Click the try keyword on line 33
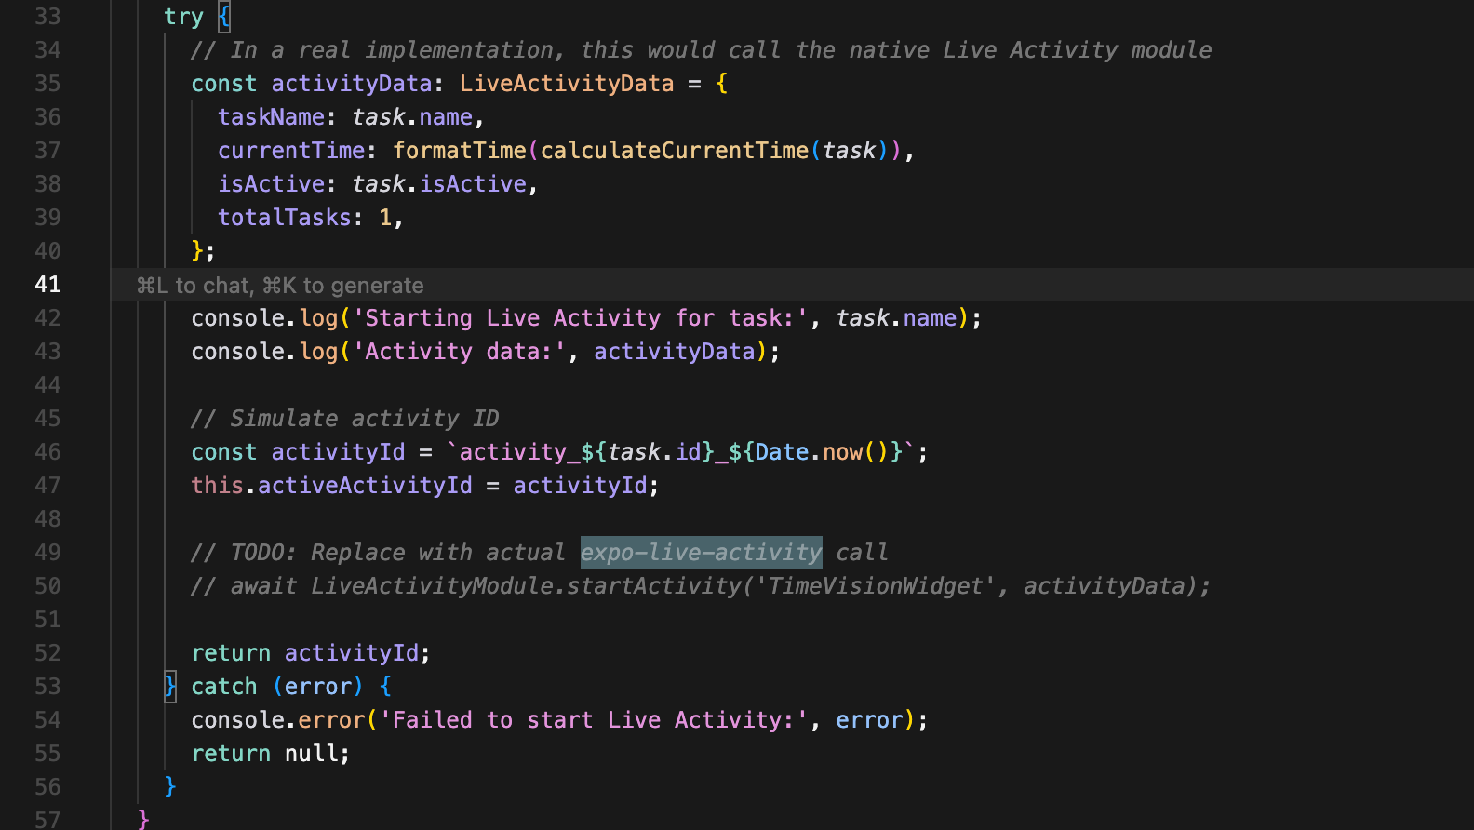The height and width of the screenshot is (830, 1474). [x=183, y=17]
